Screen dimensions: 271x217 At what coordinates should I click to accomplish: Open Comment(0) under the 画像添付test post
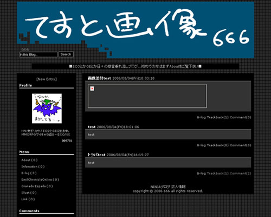(x=241, y=117)
